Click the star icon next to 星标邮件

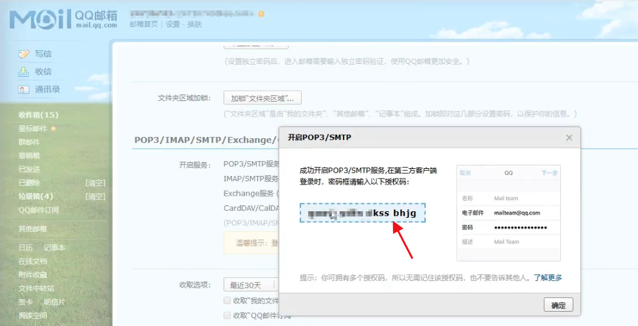[x=54, y=128]
